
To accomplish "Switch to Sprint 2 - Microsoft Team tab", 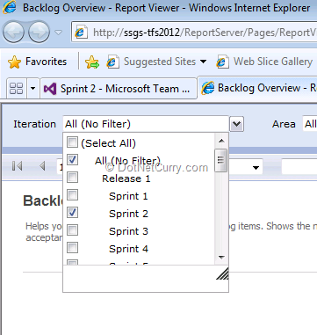I will (119, 88).
